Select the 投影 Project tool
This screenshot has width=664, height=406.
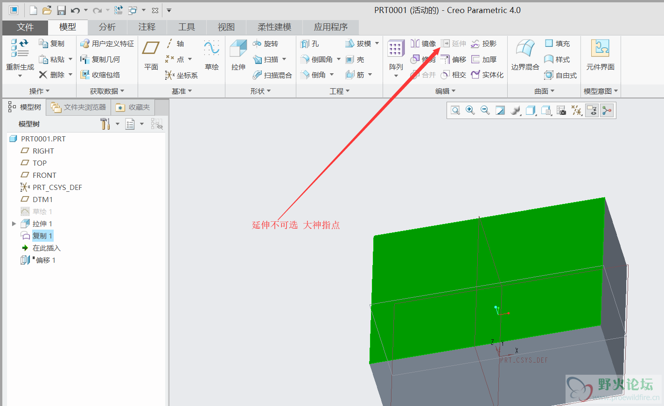[x=484, y=44]
